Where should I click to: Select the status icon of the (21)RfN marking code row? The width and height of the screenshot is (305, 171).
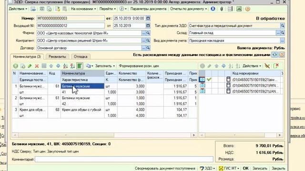click(x=202, y=85)
